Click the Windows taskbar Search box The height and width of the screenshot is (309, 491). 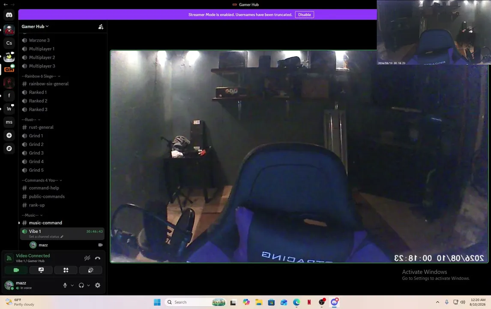195,302
